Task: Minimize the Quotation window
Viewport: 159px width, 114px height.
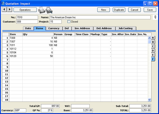Action: click(145, 4)
